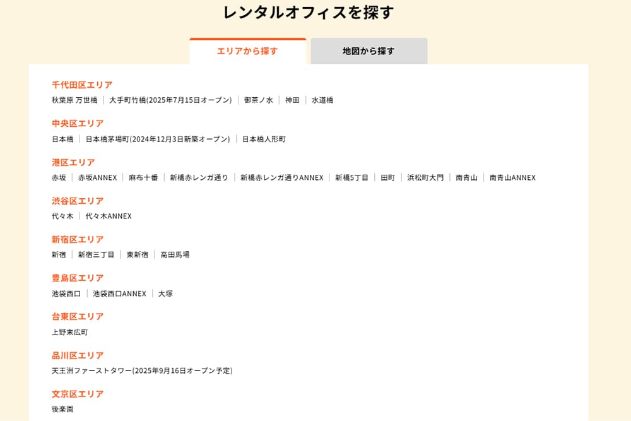The width and height of the screenshot is (631, 421).
Task: Open 日本橋茅場町 (2024年12月3日新築オープン) link
Action: coord(157,139)
